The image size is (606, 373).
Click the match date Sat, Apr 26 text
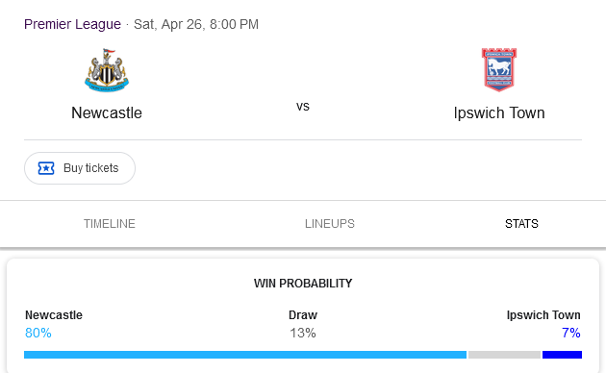pyautogui.click(x=168, y=24)
